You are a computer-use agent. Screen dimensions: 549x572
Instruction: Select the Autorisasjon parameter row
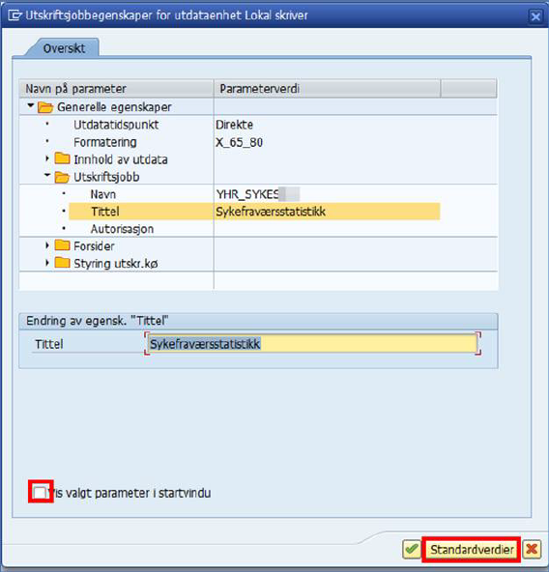click(258, 229)
